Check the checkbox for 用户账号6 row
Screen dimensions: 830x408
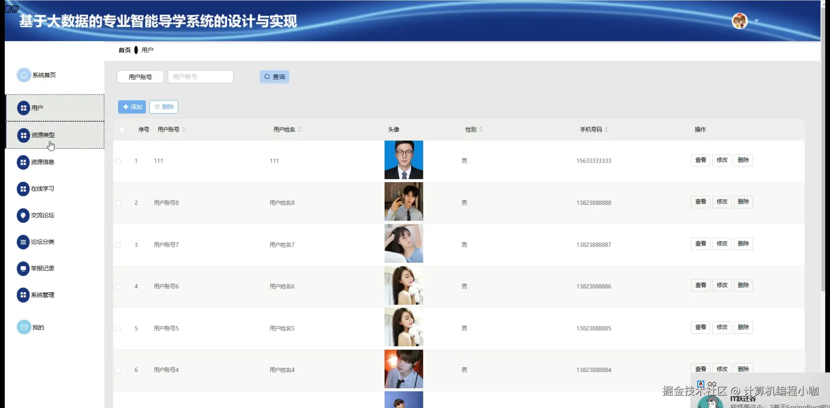tap(118, 287)
